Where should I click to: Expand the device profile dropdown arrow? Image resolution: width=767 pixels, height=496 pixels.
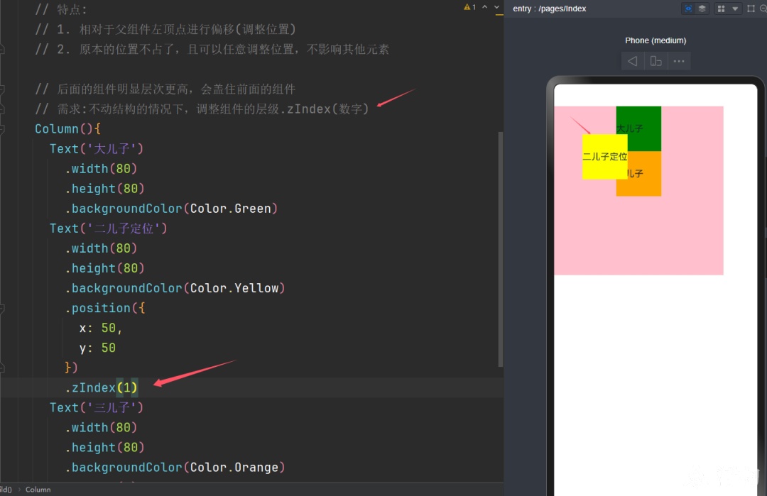(x=735, y=9)
